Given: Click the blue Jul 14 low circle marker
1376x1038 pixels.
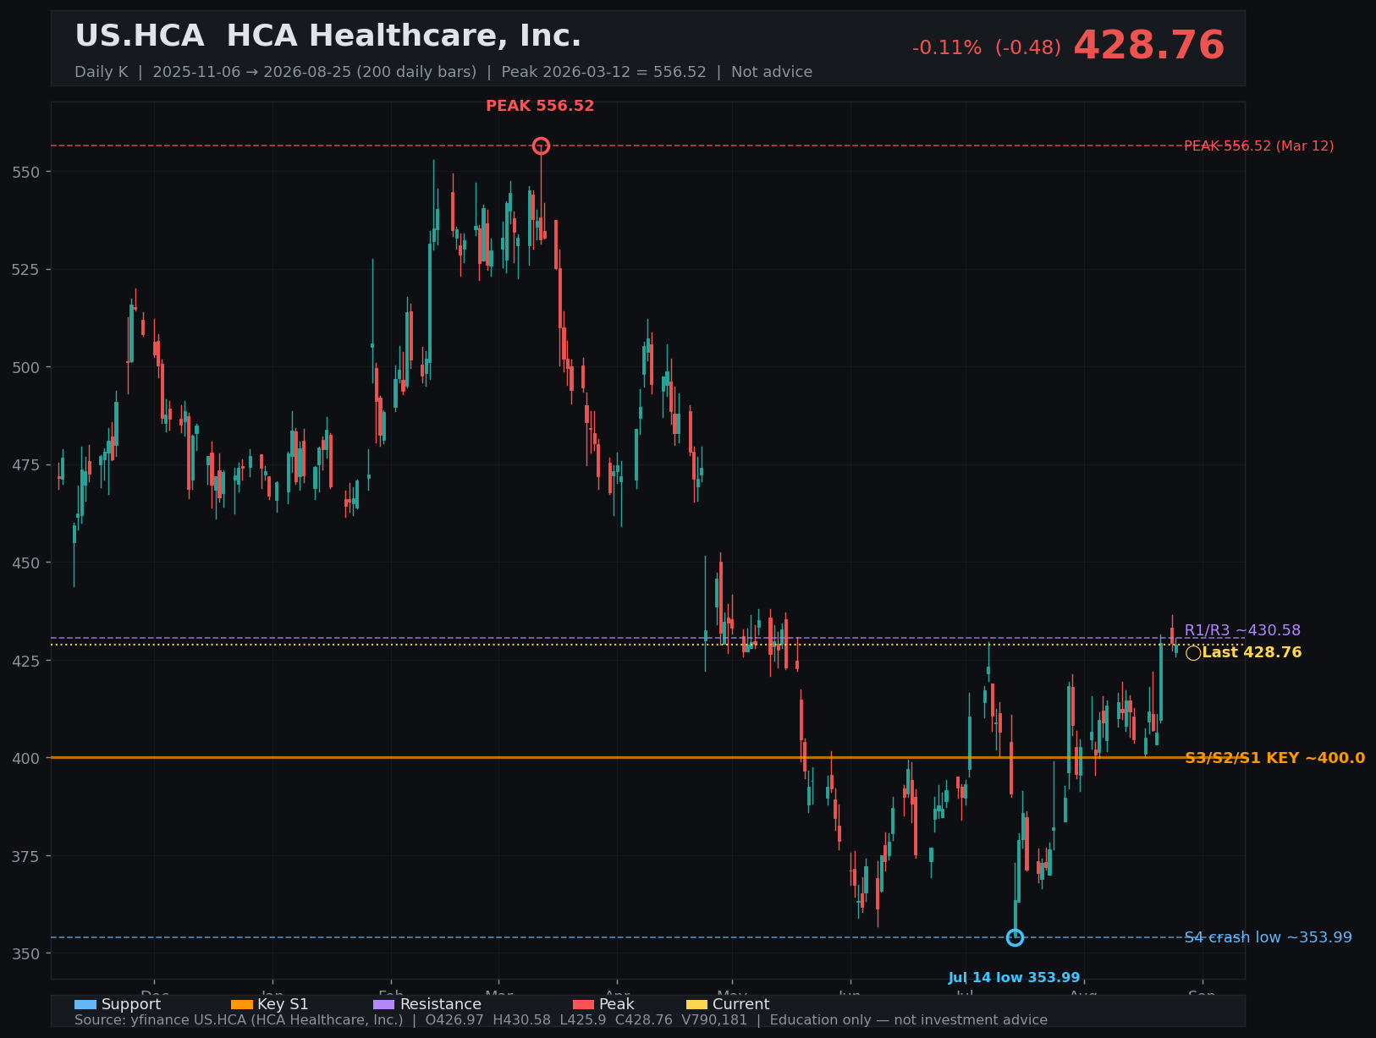Looking at the screenshot, I should point(1015,937).
